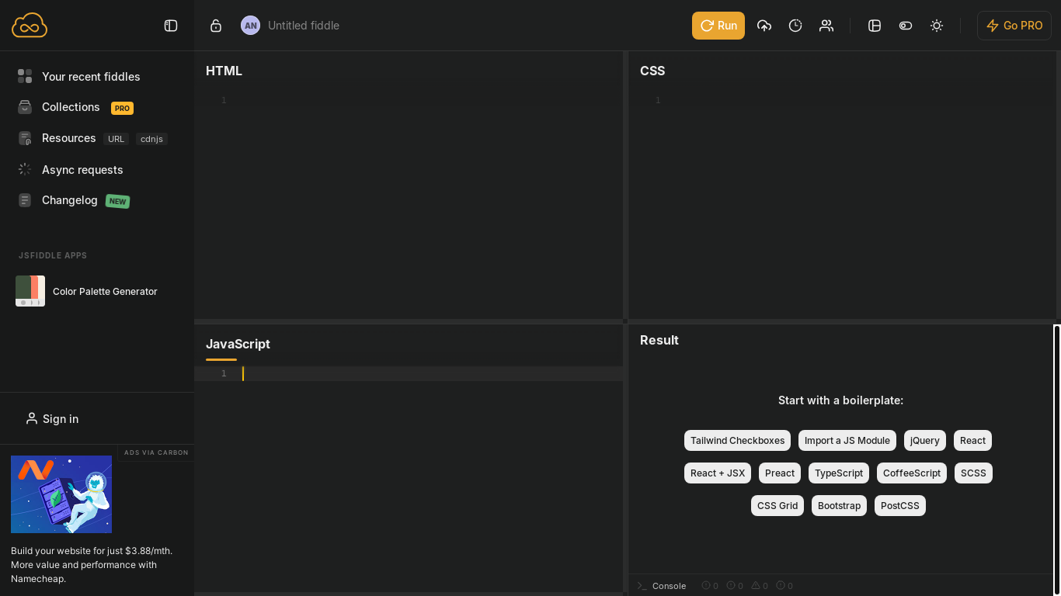Image resolution: width=1061 pixels, height=596 pixels.
Task: Select TypeScript boilerplate
Action: pyautogui.click(x=839, y=473)
